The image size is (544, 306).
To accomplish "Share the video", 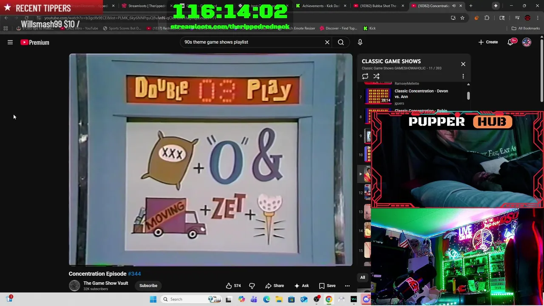I will point(275,286).
